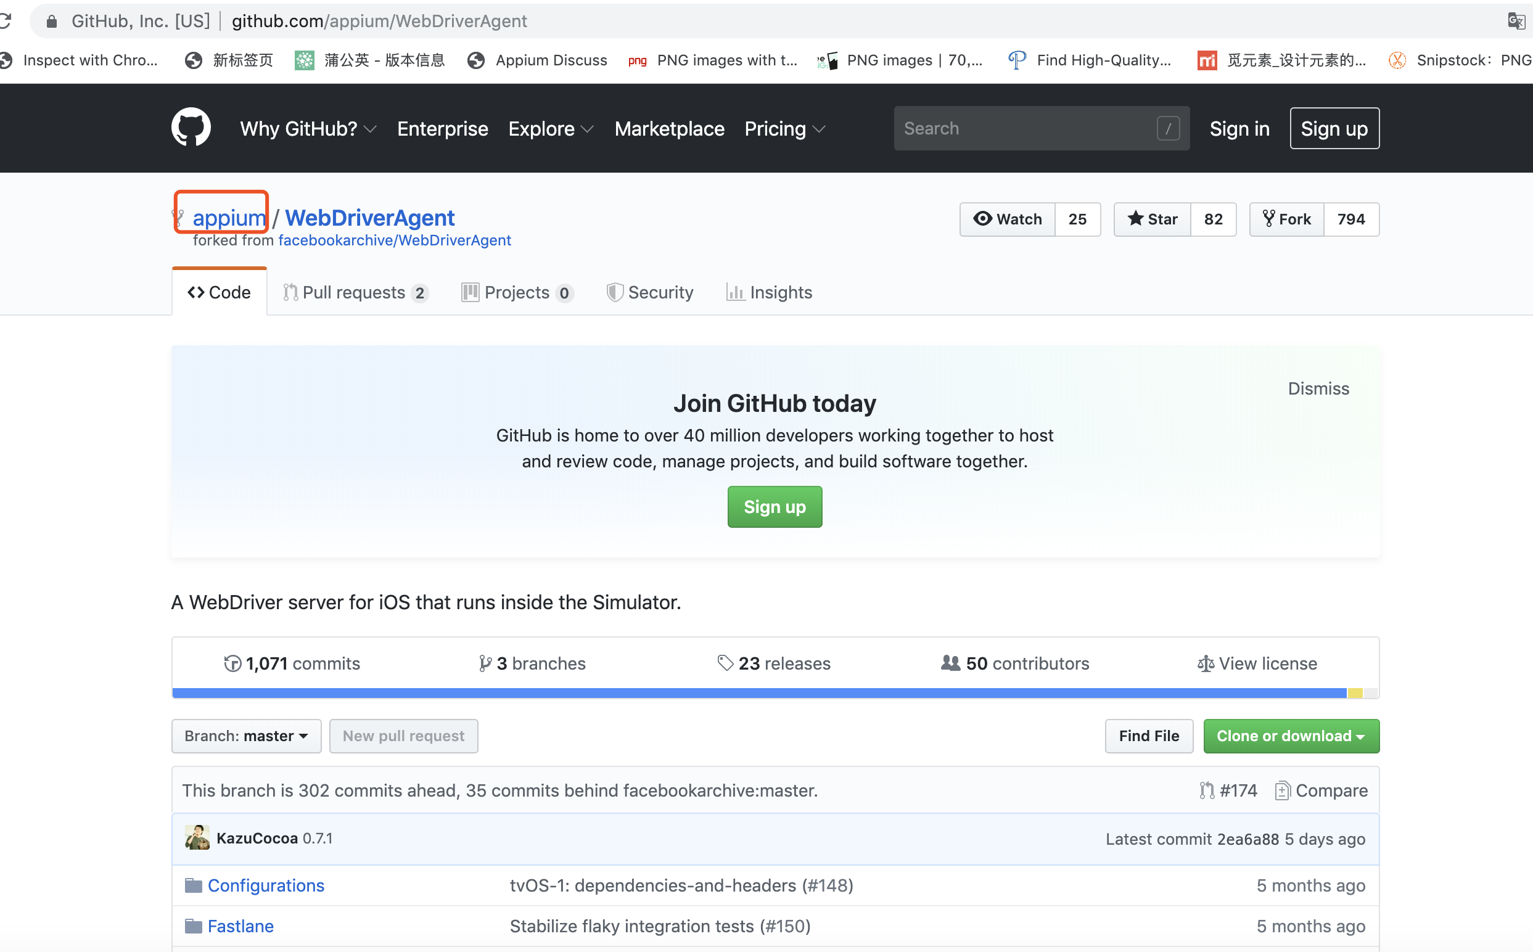
Task: Open the Fastlane folder
Action: click(240, 926)
